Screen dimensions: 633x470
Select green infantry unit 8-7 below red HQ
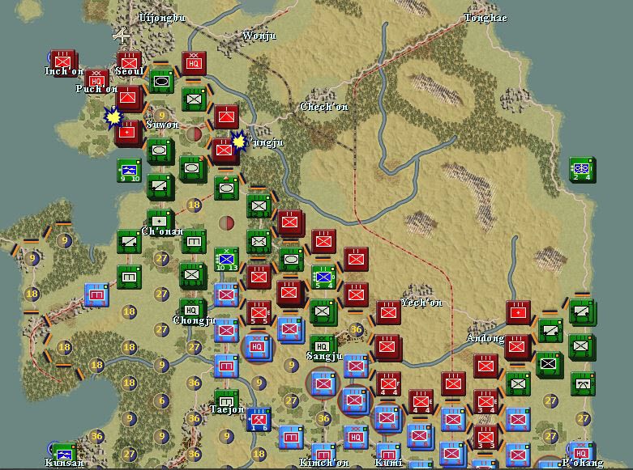(x=194, y=100)
